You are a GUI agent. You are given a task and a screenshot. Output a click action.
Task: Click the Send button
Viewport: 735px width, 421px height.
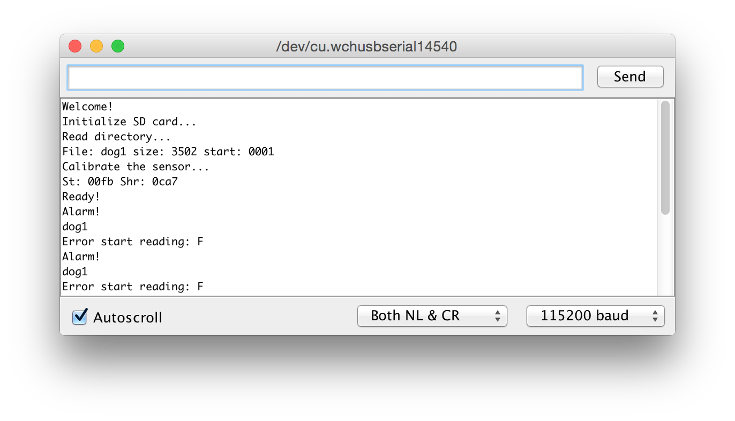tap(630, 77)
